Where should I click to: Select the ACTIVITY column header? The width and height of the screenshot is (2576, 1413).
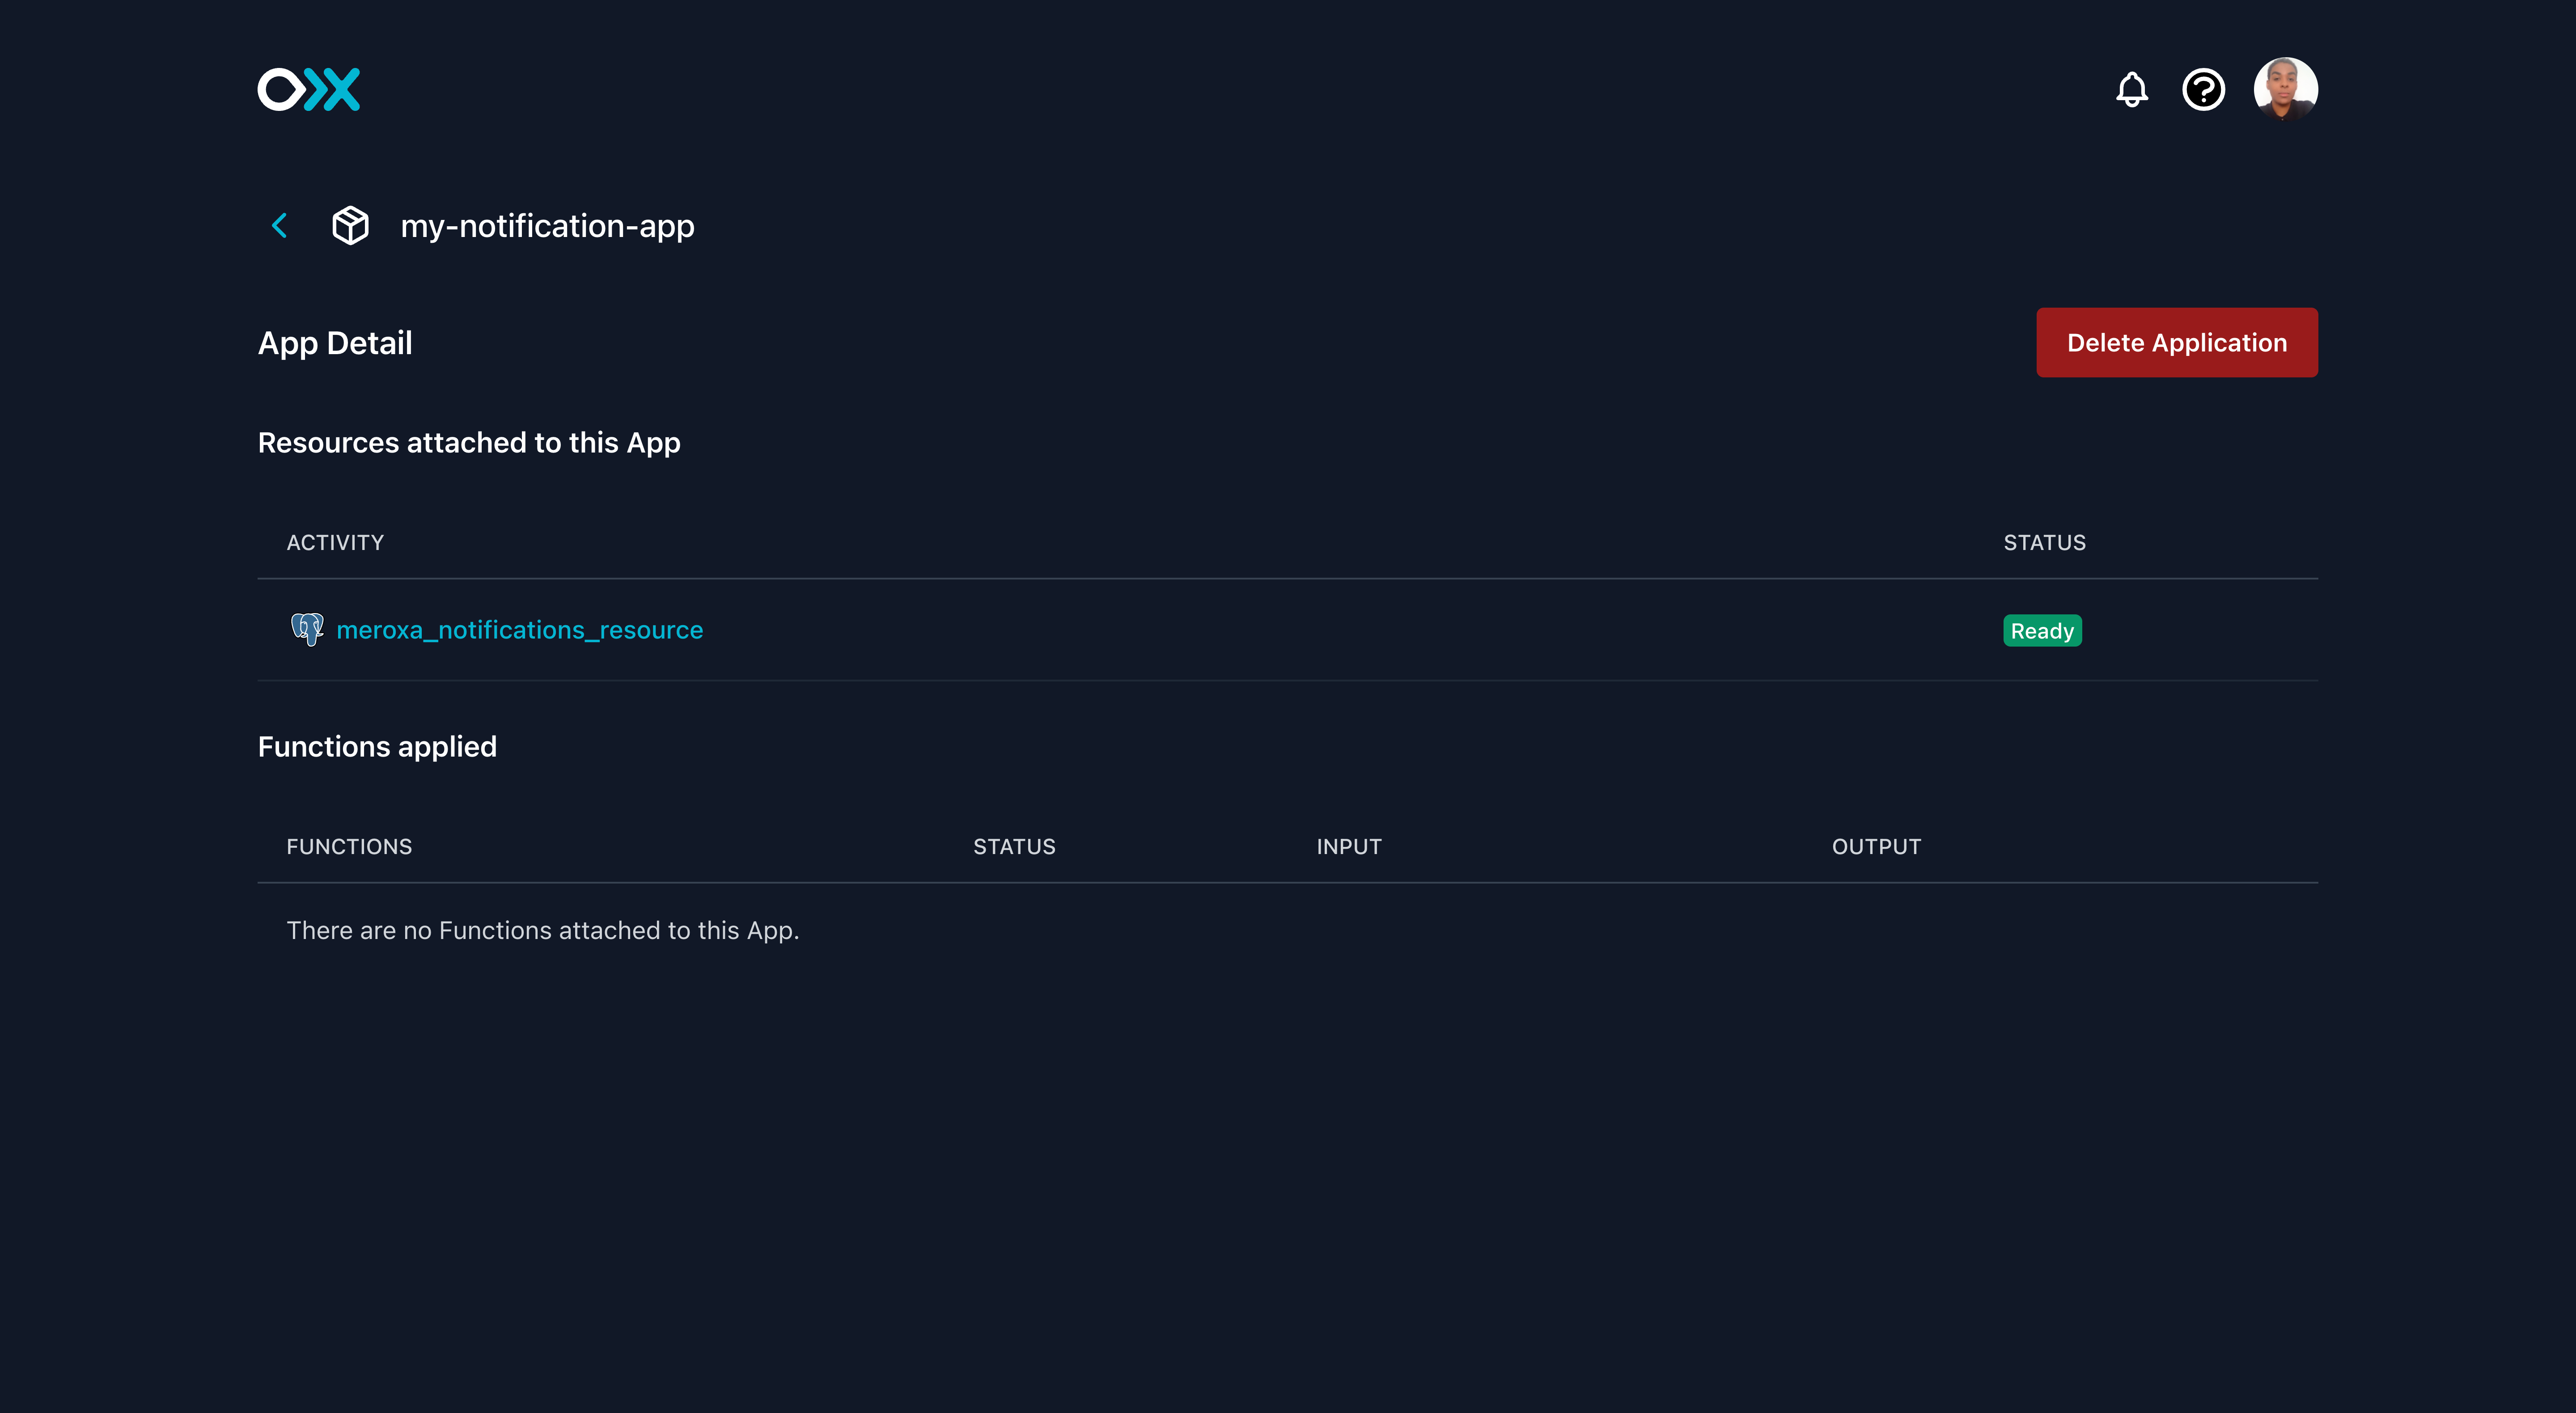pos(335,542)
